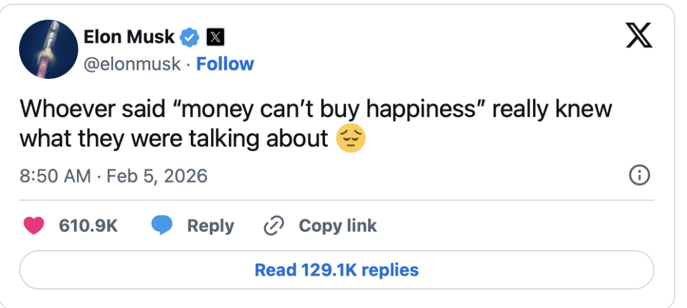Click the Copy link text

pyautogui.click(x=338, y=226)
